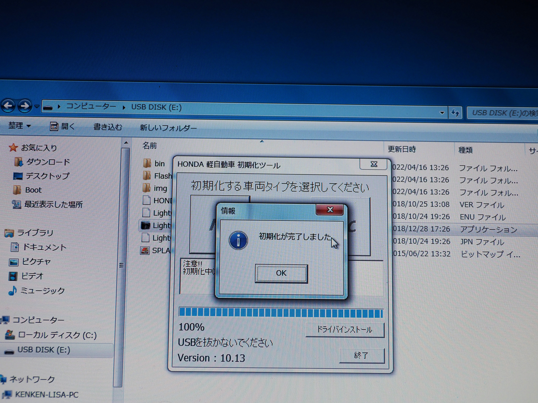Open ダウンロード in favorites
The height and width of the screenshot is (403, 538).
48,162
